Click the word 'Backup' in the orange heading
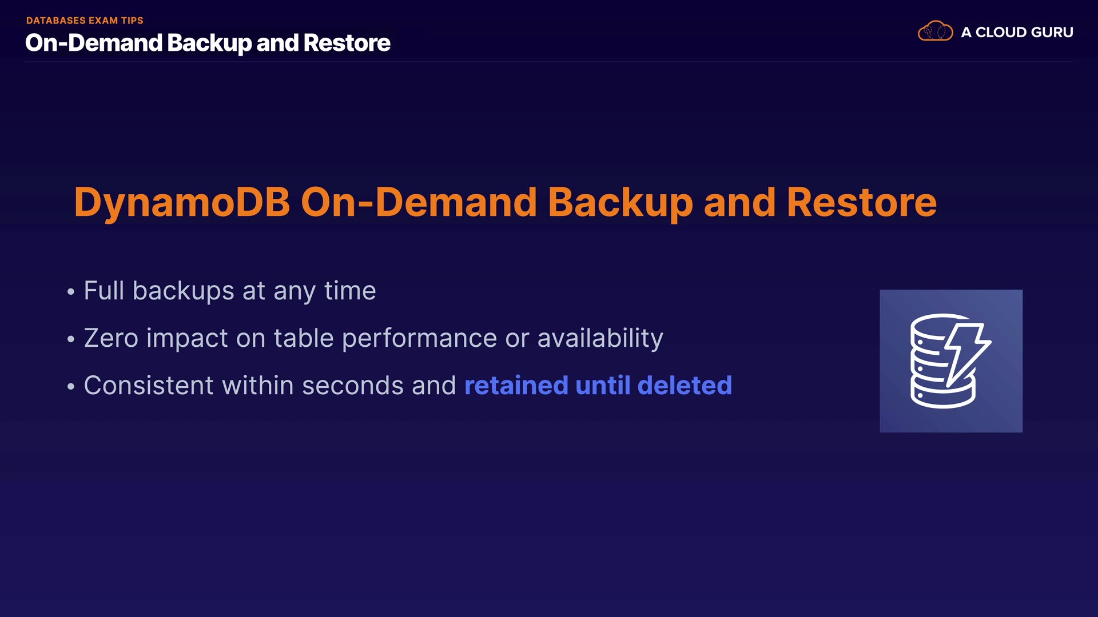 (x=620, y=202)
